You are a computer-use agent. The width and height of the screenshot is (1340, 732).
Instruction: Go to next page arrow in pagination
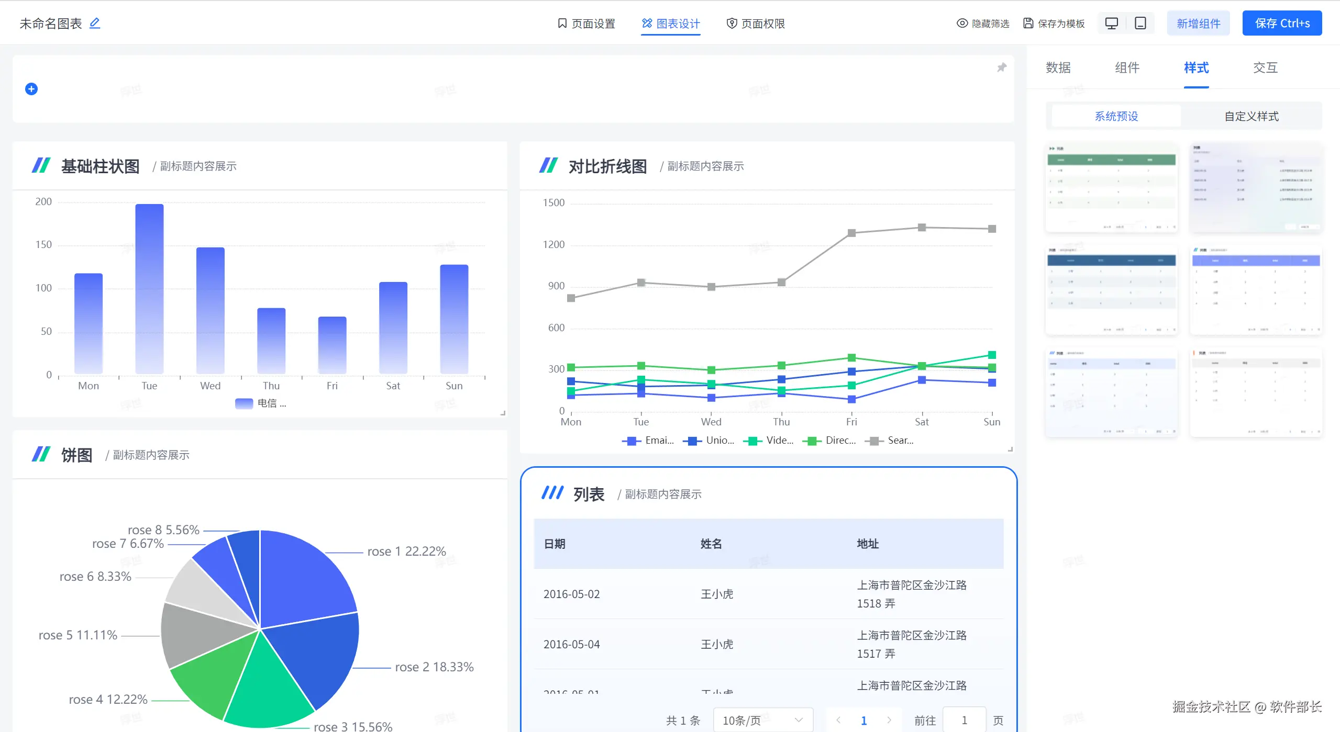(x=889, y=720)
